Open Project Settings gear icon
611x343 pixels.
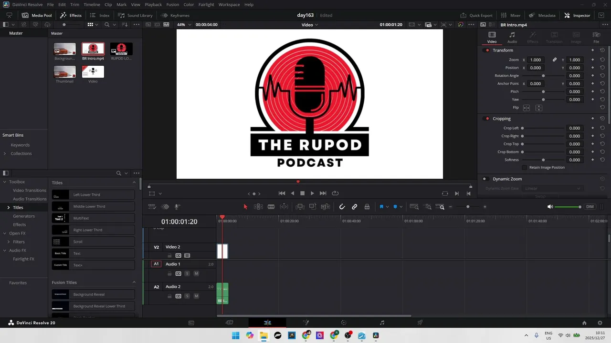[x=600, y=323]
